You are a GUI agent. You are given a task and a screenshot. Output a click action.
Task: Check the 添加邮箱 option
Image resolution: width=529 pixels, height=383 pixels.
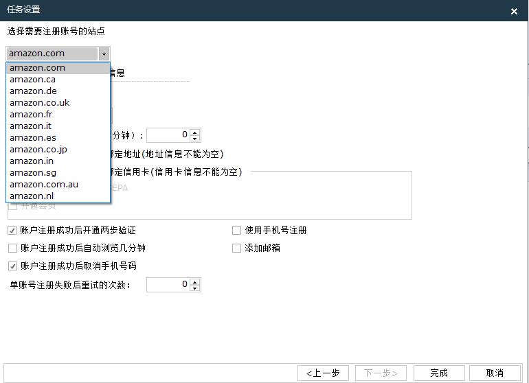pyautogui.click(x=236, y=248)
